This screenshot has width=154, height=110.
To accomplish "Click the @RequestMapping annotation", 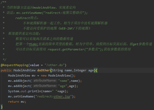I will (x=14, y=65).
